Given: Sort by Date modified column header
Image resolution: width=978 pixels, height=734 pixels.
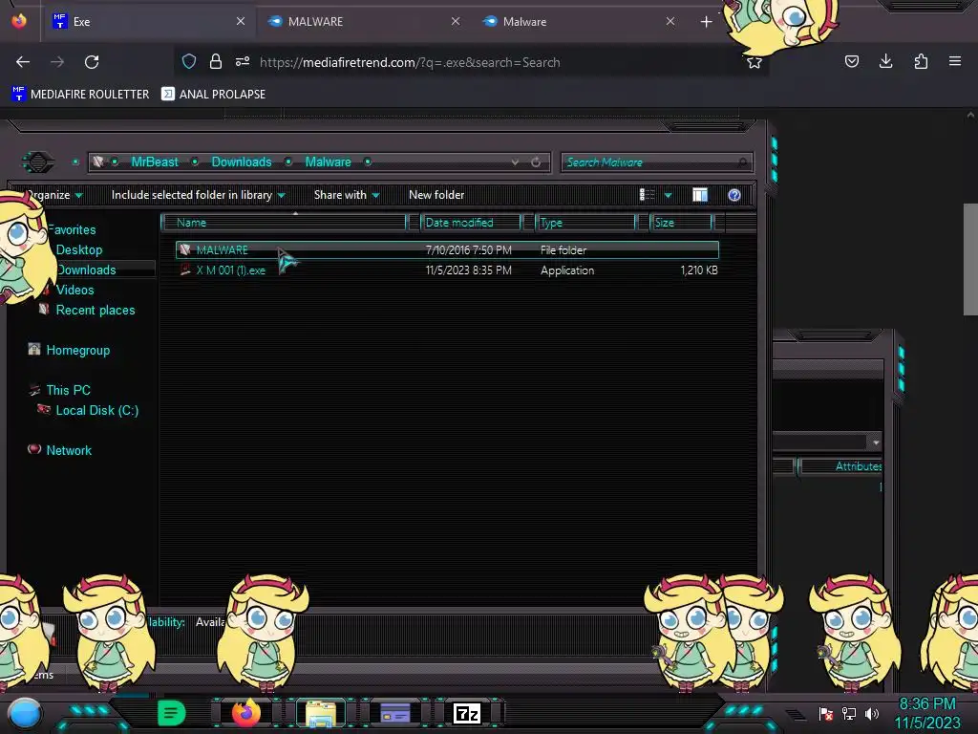Looking at the screenshot, I should 471,222.
